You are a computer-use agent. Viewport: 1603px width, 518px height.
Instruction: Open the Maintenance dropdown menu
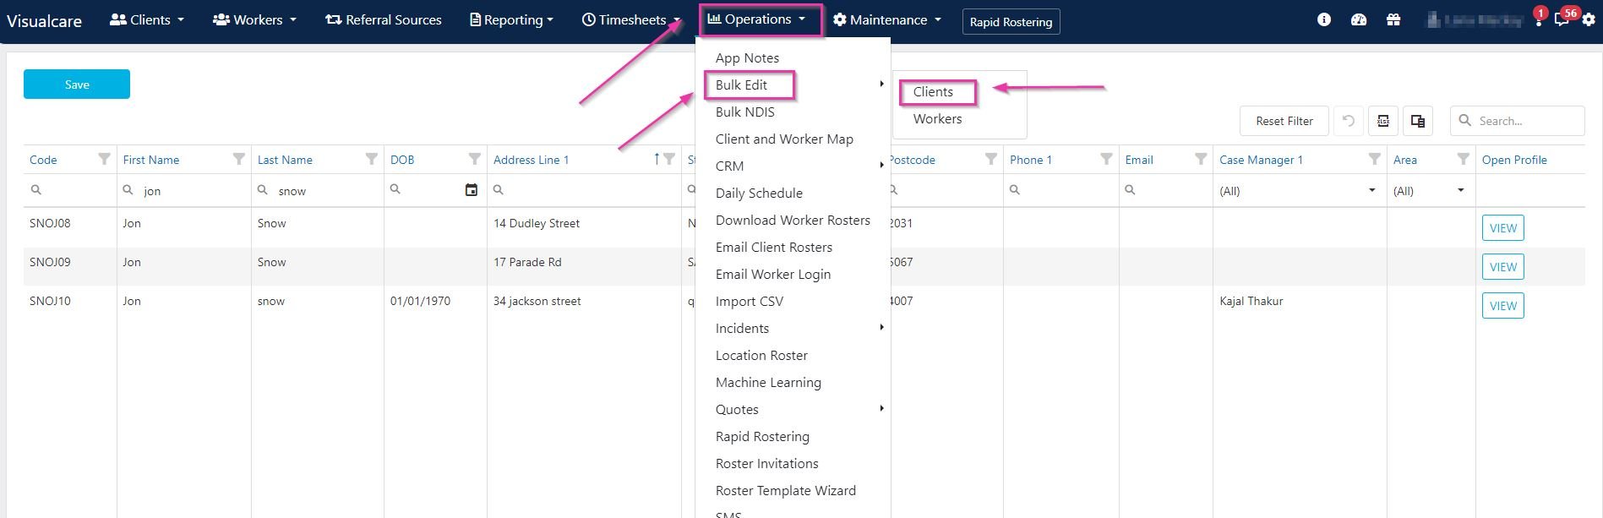(887, 19)
